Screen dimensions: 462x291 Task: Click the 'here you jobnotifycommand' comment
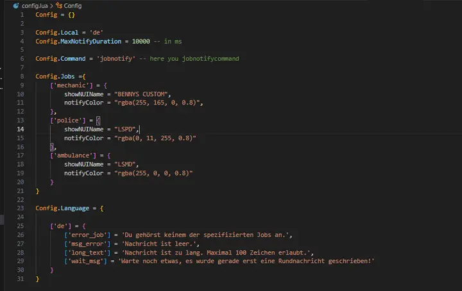click(194, 58)
